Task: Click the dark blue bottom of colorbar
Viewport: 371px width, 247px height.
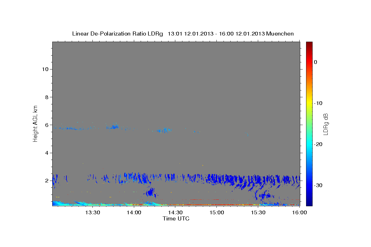Action: [x=309, y=203]
